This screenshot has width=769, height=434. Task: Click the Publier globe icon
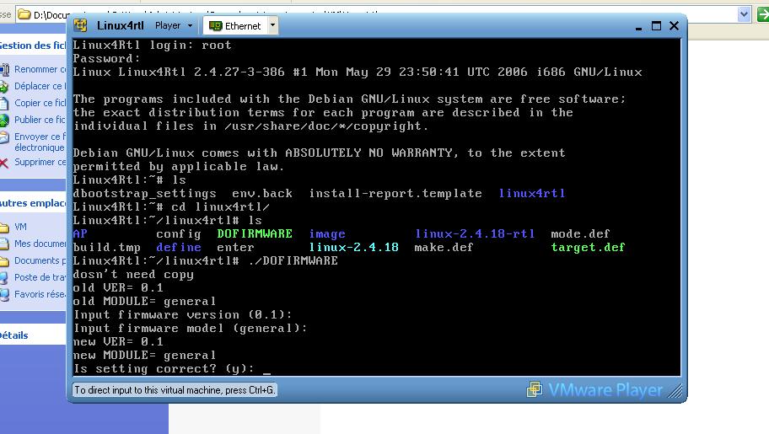(x=4, y=121)
